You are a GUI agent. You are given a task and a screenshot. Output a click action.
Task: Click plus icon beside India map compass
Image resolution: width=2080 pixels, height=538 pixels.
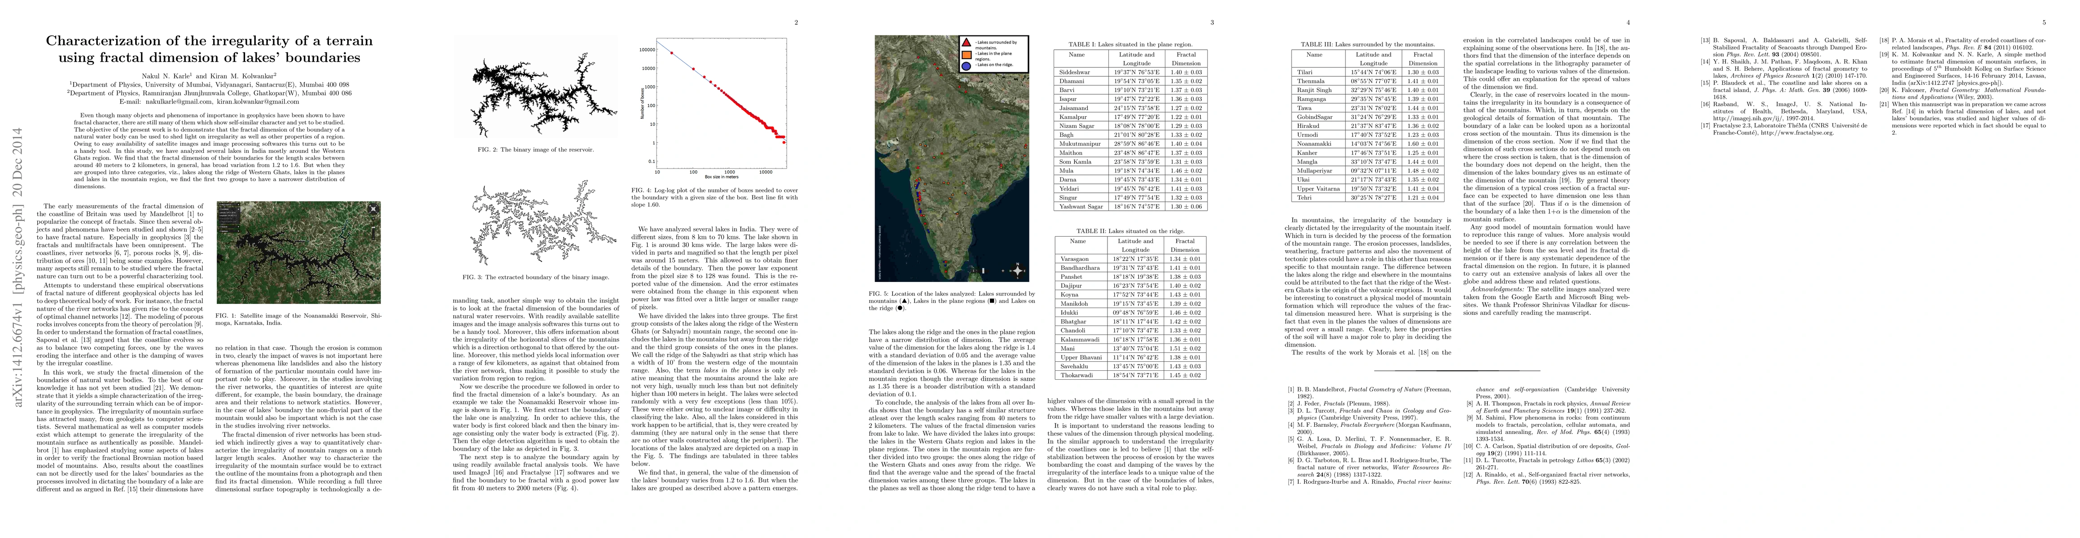click(1003, 271)
